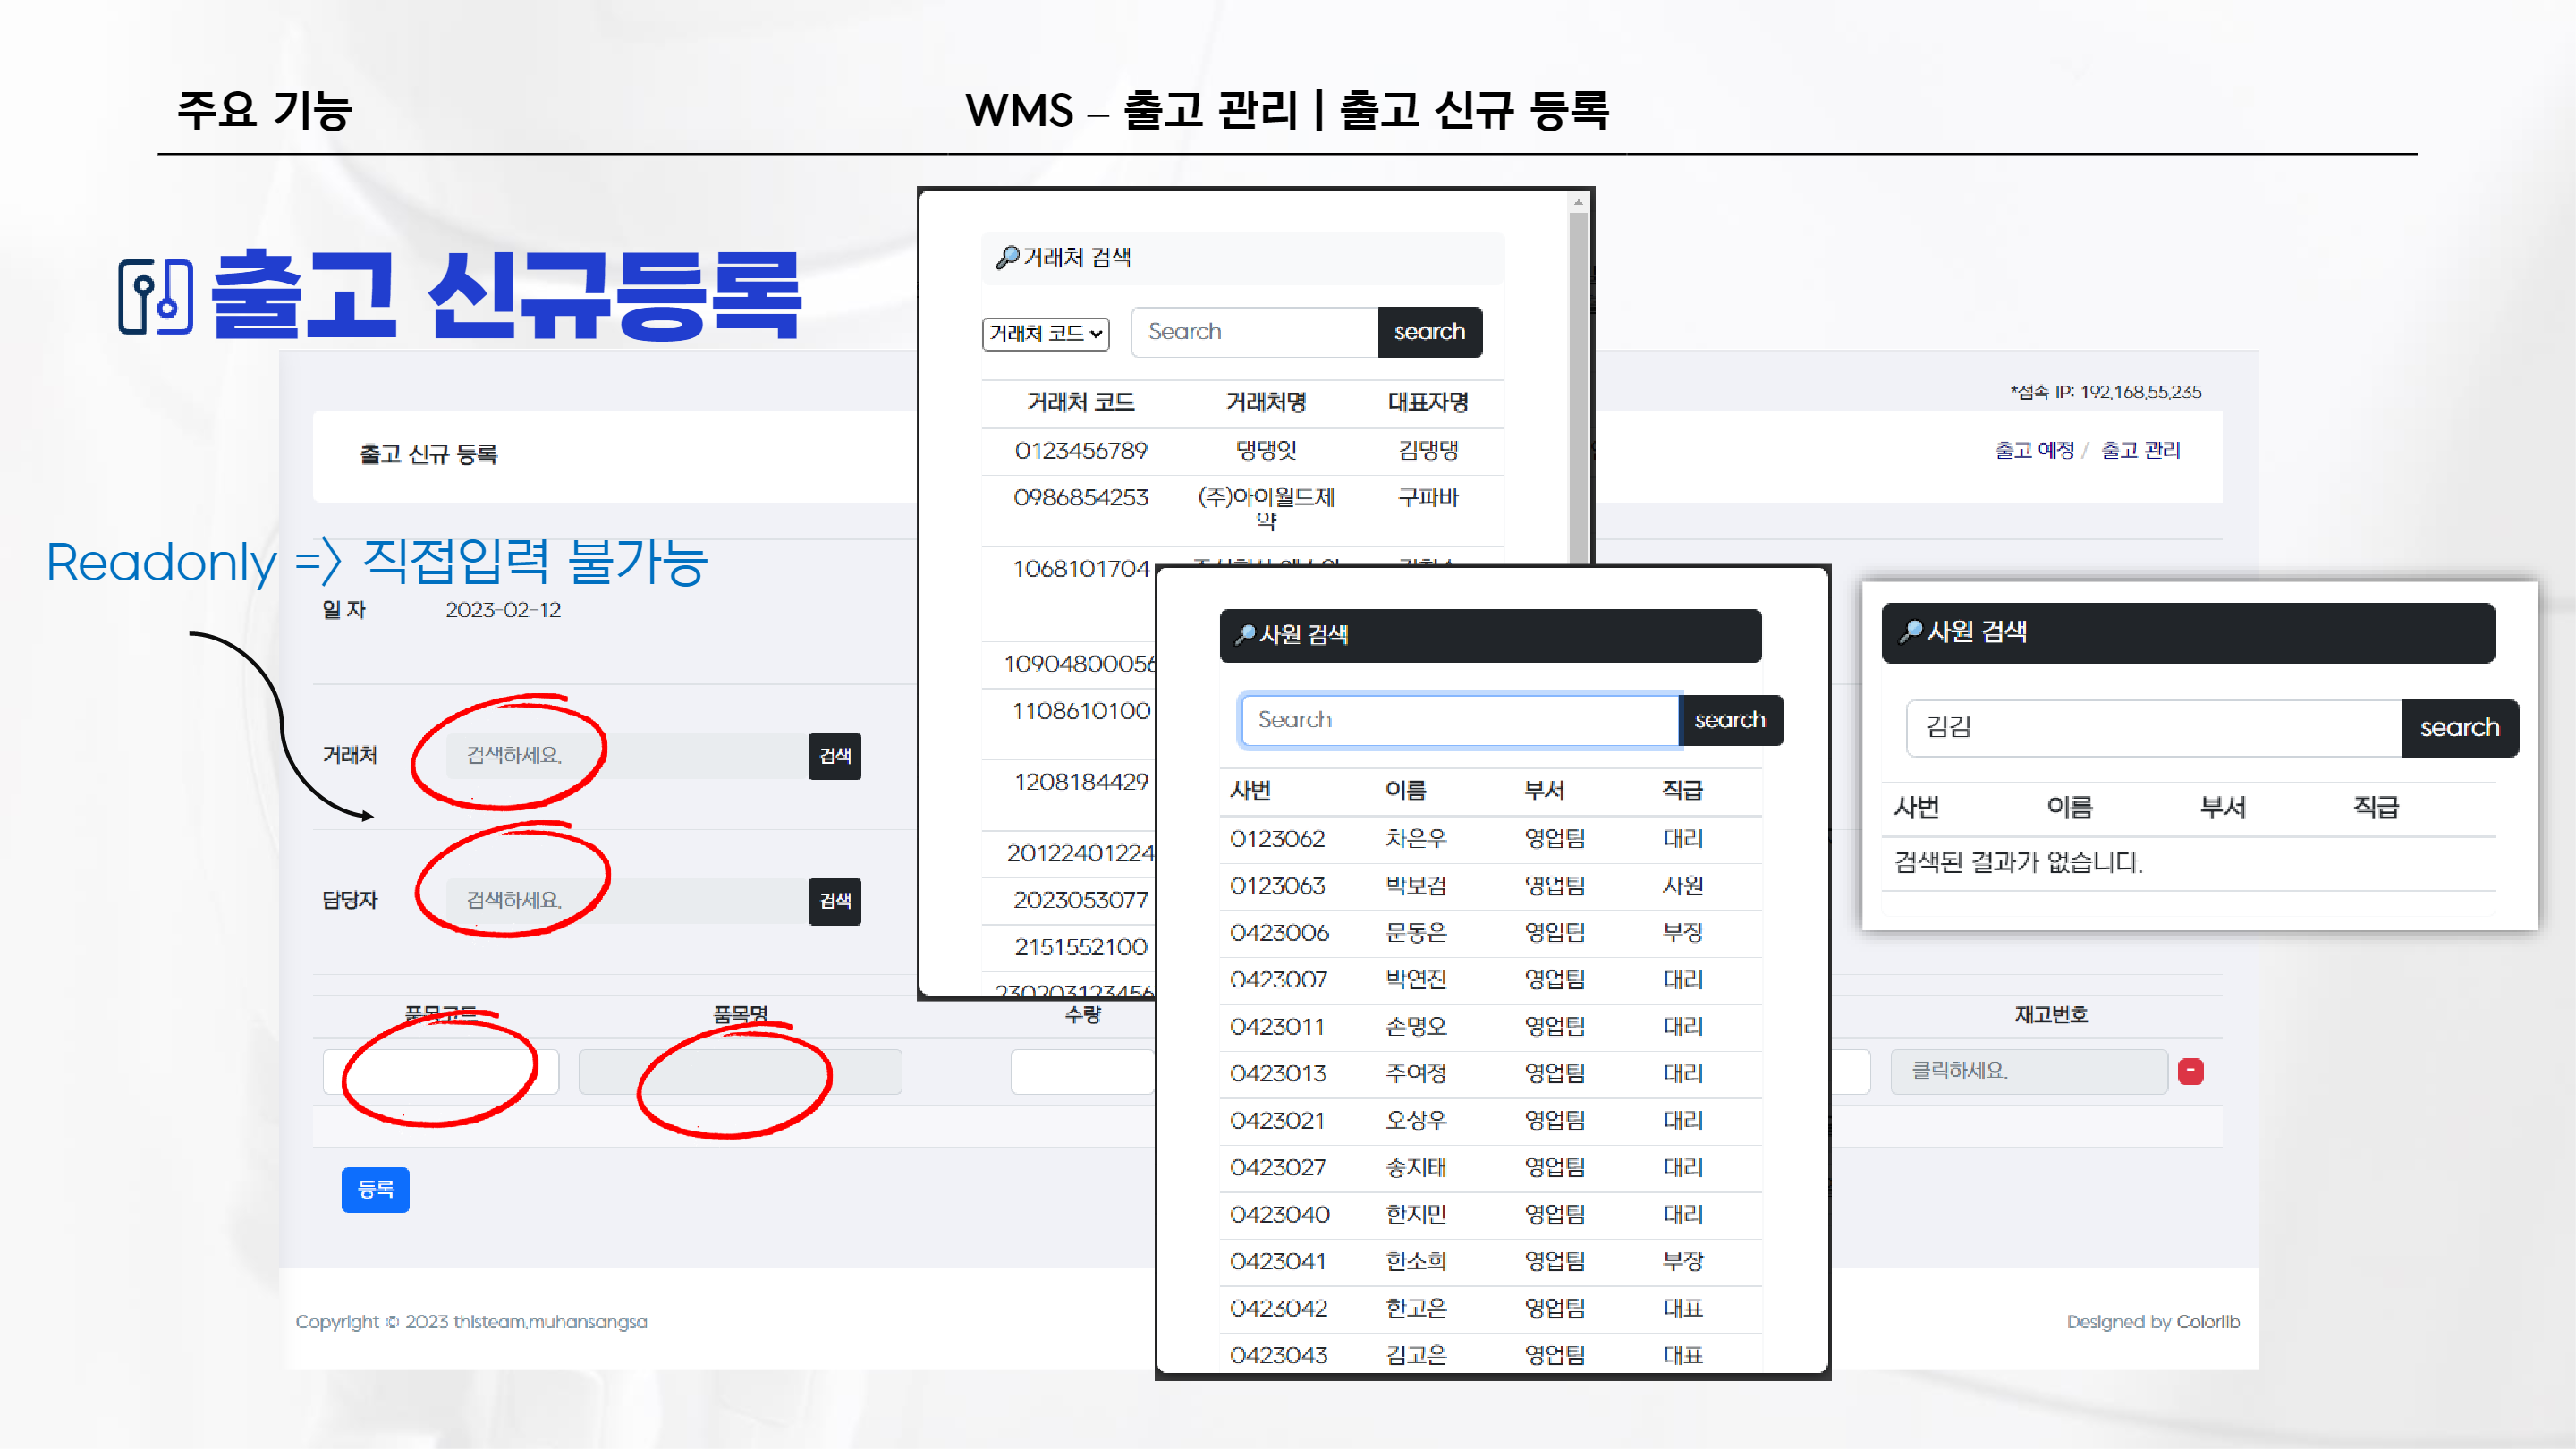Select employee 차은우 row 0123062

point(1490,839)
